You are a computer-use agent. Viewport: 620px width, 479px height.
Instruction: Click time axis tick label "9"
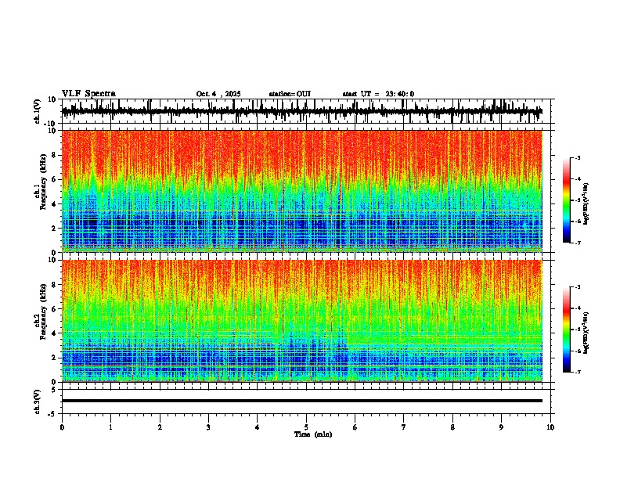(x=501, y=427)
